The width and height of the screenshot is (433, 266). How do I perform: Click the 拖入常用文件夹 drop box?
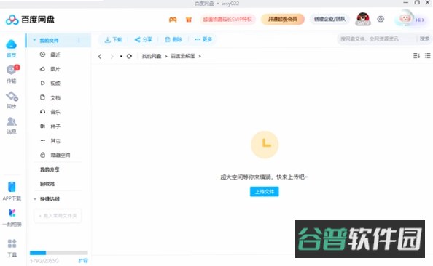(58, 216)
